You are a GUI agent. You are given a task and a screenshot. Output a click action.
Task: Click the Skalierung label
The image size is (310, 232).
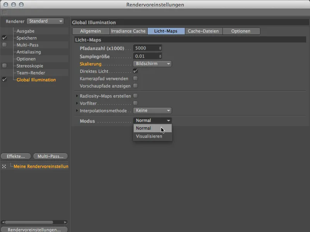tap(91, 64)
